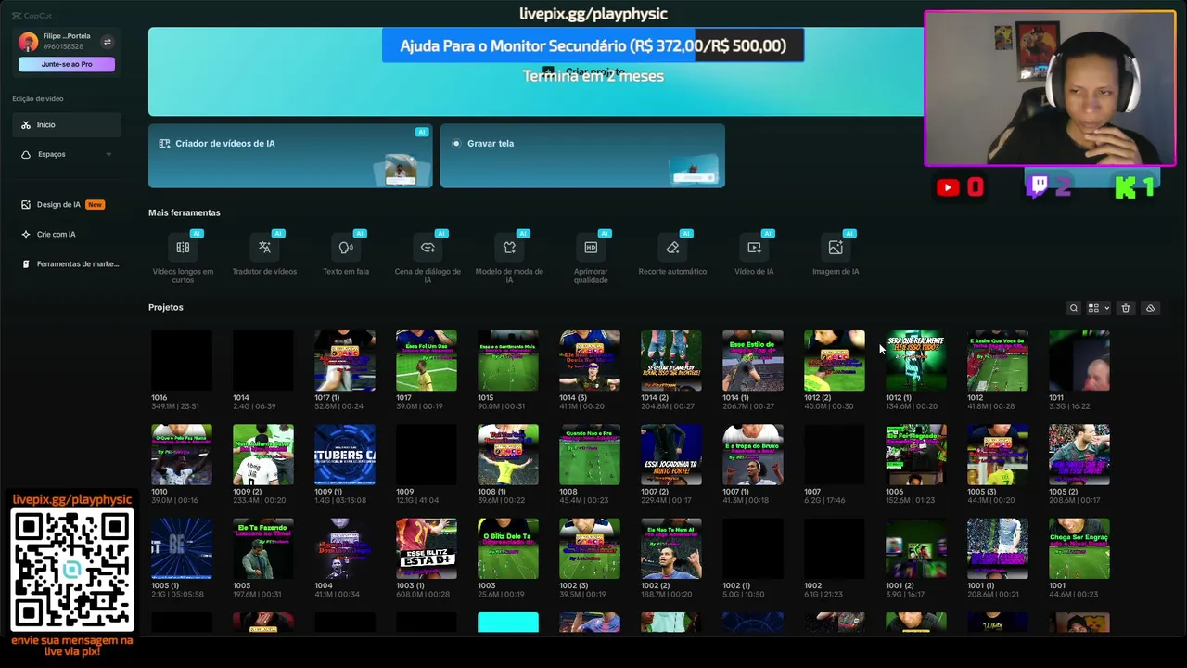
Task: Open Vídeos longos em curtos tool
Action: coord(183,258)
